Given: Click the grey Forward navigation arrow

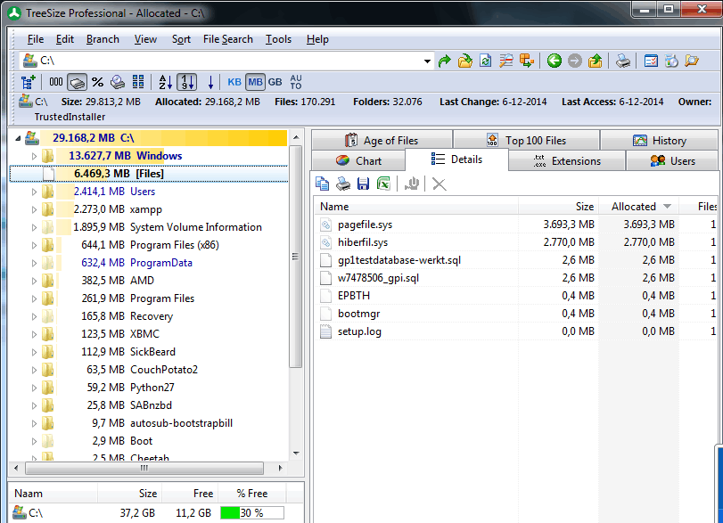Looking at the screenshot, I should tap(574, 61).
